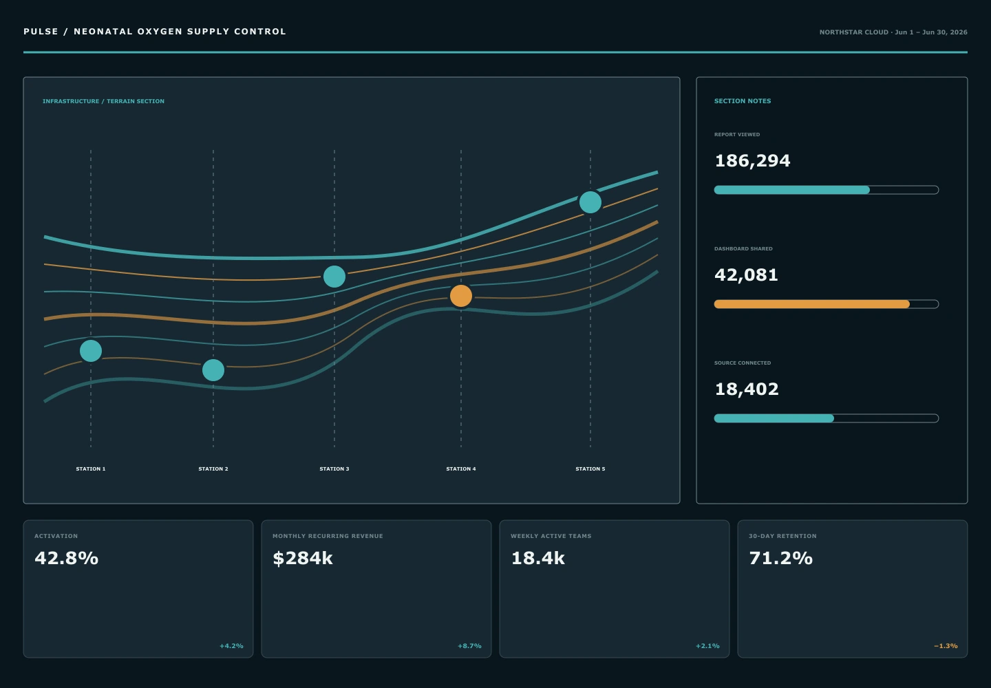The image size is (991, 688).
Task: Click the REPORT VIEWED label
Action: (737, 135)
